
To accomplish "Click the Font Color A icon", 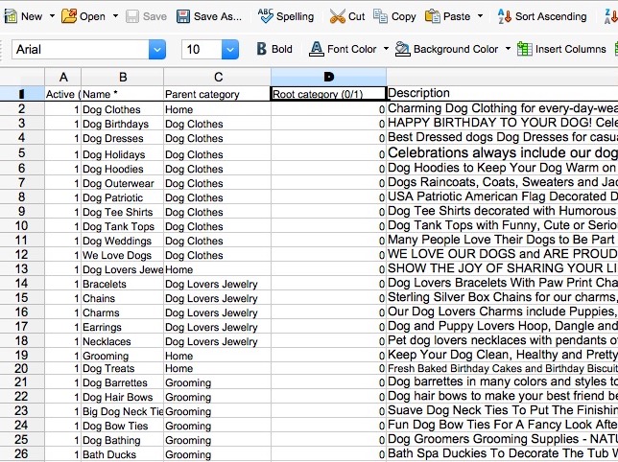I will point(316,49).
